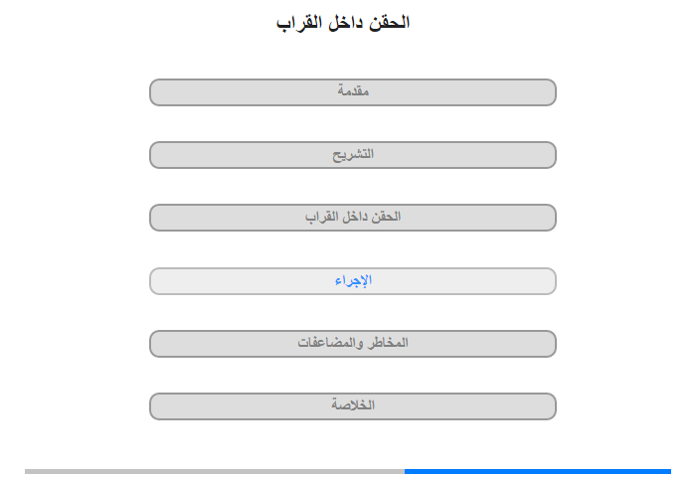Seek to the progress bar's blue-gray boundary

click(x=405, y=471)
